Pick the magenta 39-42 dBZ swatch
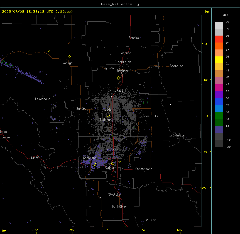The height and width of the screenshot is (234, 240). pos(219,88)
